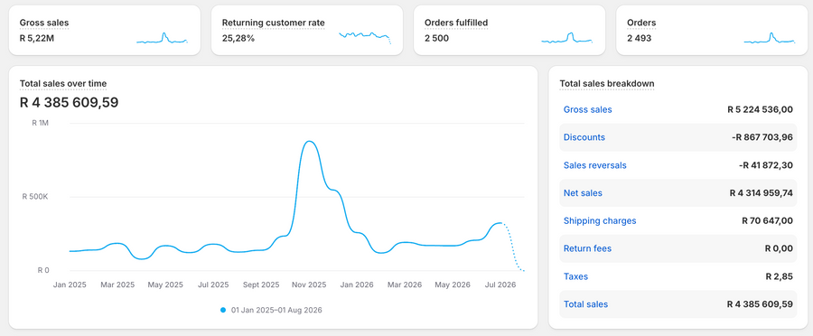This screenshot has height=336, width=813.
Task: Click the R 5 224 536,00 amount
Action: click(760, 109)
